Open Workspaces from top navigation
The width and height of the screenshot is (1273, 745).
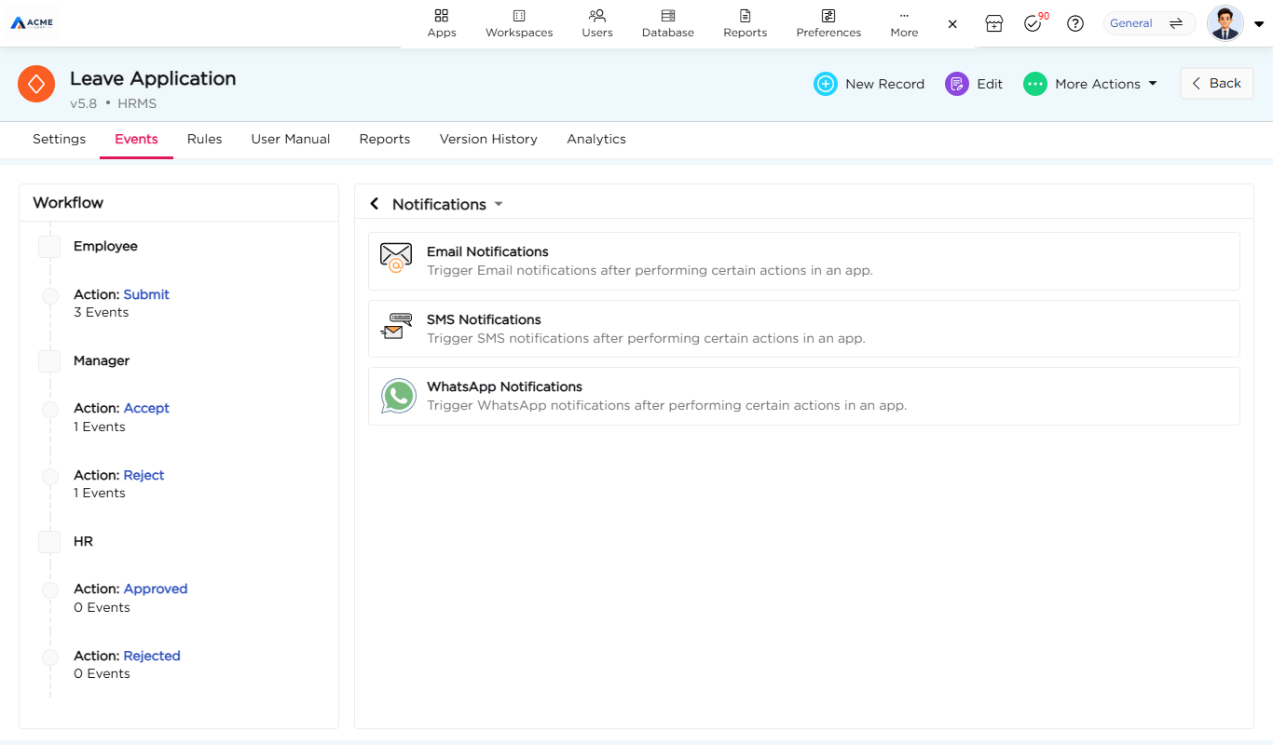click(x=519, y=23)
